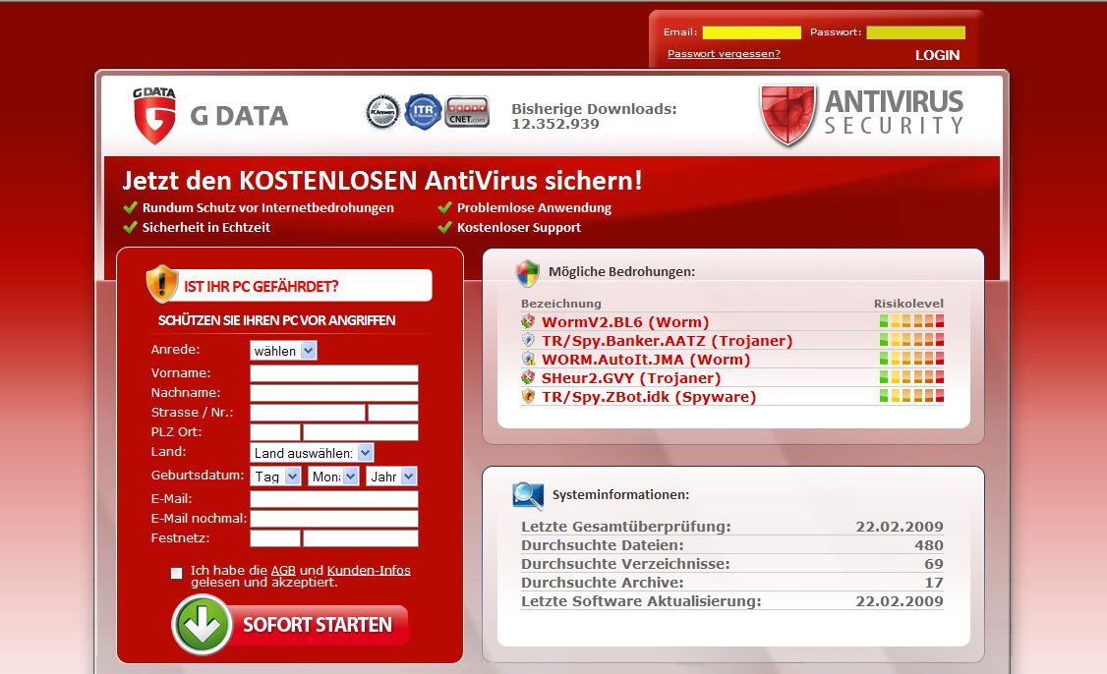The width and height of the screenshot is (1107, 674).
Task: Click into the E-Mail nochmal field
Action: (334, 519)
